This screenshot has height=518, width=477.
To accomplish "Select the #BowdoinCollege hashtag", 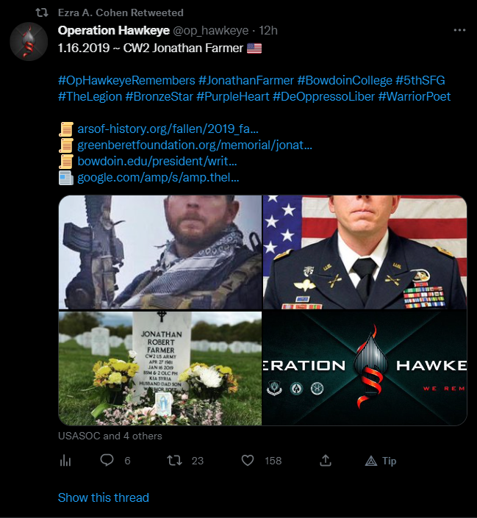I will 345,80.
